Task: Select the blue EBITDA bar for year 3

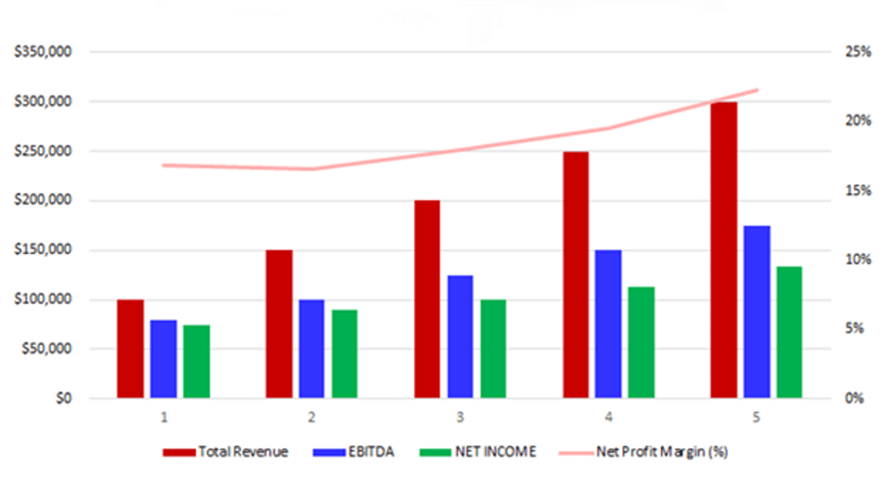Action: point(460,336)
